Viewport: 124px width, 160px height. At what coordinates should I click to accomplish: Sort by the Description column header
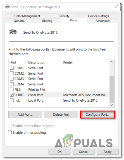[44, 62]
